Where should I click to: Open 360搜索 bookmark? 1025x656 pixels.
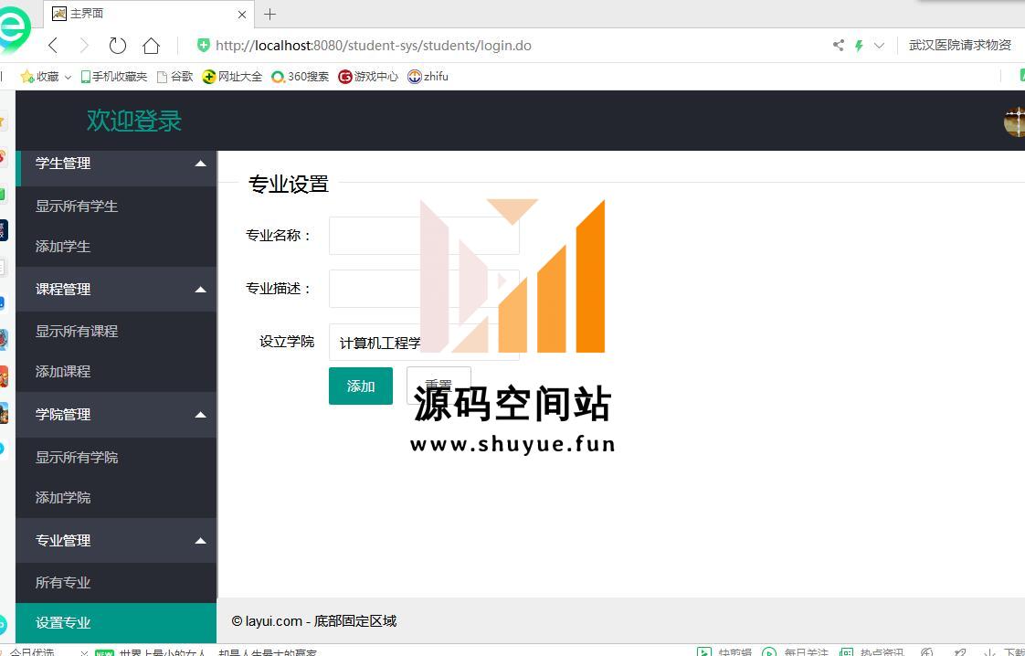pos(300,77)
